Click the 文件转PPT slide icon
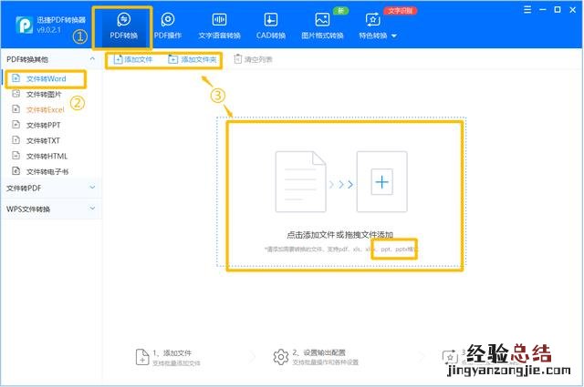This screenshot has width=584, height=387. pyautogui.click(x=16, y=125)
